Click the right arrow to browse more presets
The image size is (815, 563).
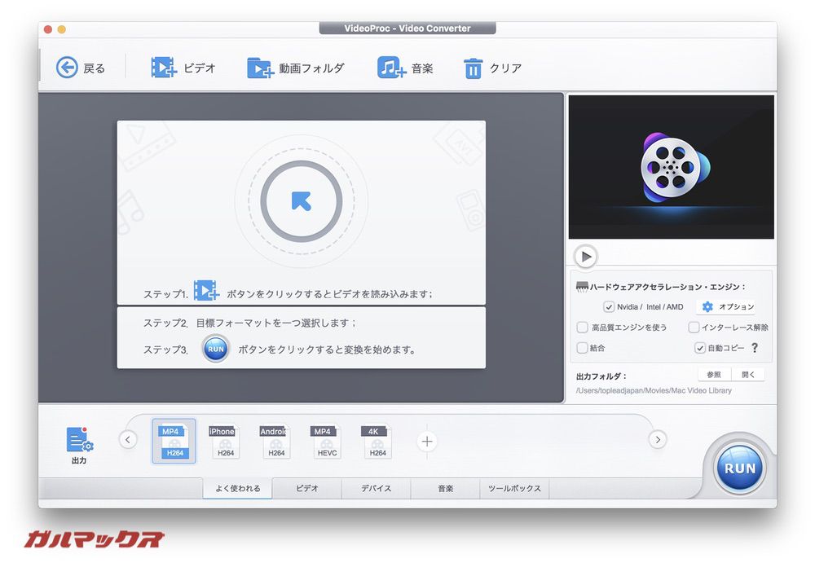coord(657,439)
